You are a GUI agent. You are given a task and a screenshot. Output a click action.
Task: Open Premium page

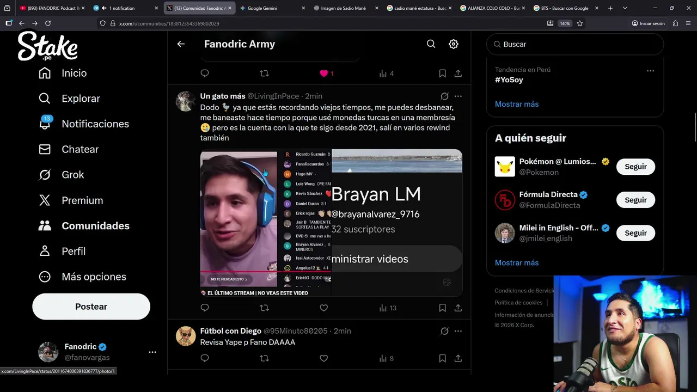[70, 200]
